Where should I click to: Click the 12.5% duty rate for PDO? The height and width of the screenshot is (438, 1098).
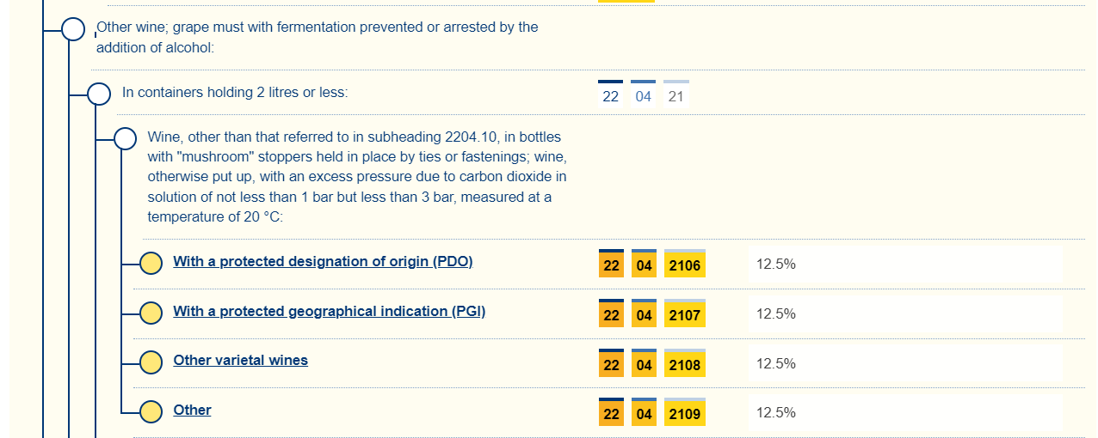click(x=775, y=265)
